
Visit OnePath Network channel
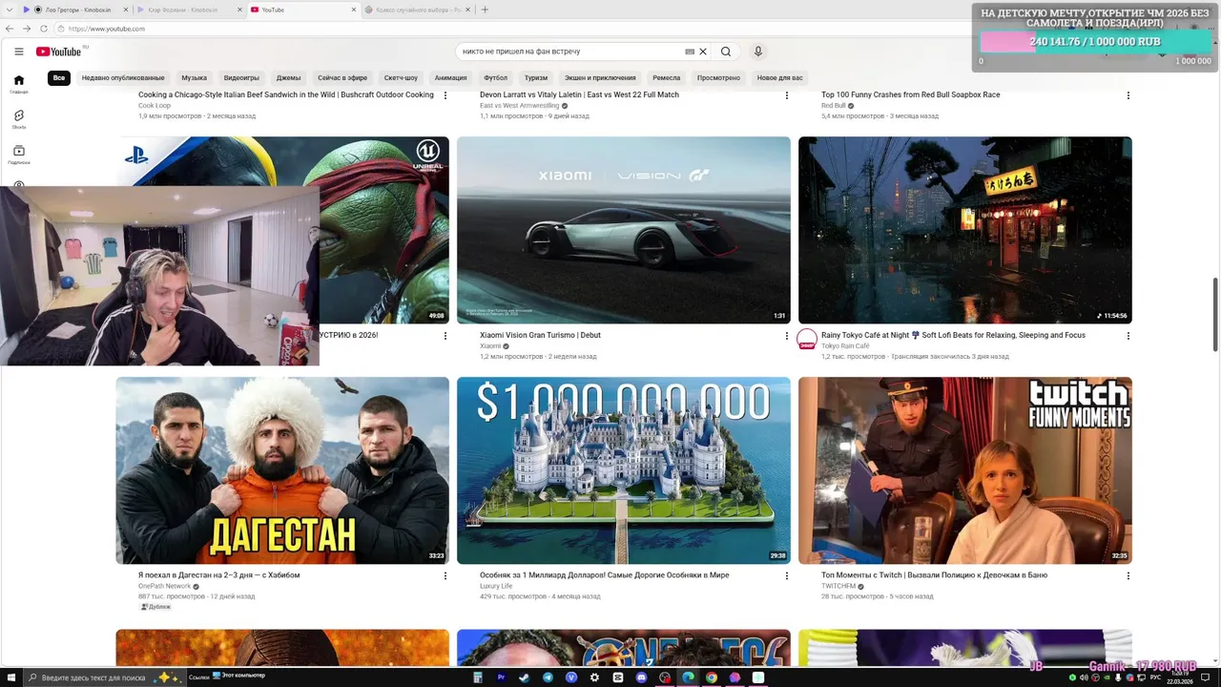pos(164,586)
